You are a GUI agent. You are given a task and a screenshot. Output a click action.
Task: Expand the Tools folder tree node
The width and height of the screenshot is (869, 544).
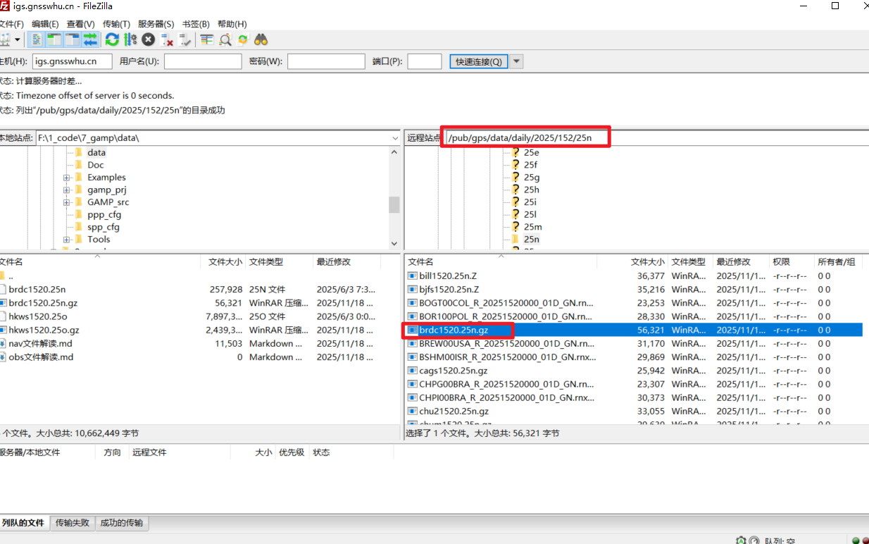point(66,240)
